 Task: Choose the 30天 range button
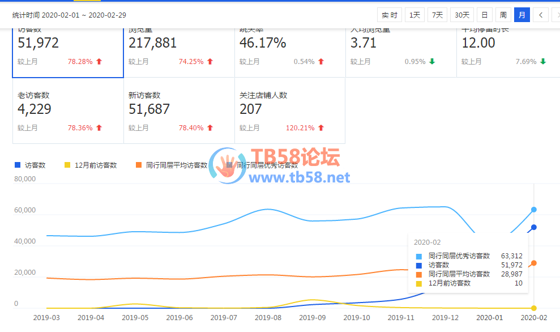462,15
